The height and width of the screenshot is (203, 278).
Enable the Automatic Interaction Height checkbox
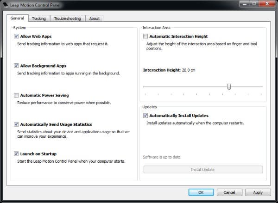coord(145,36)
